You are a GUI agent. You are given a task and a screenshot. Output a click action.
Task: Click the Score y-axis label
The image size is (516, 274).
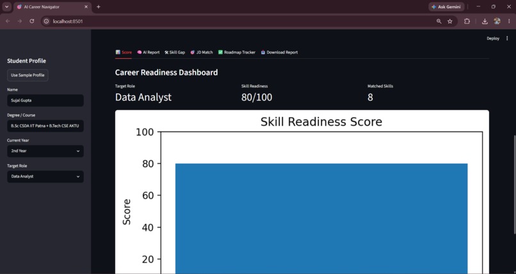[127, 211]
